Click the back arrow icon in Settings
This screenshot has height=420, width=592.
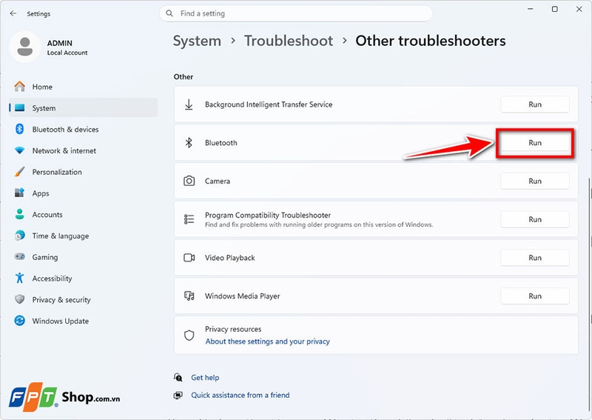click(13, 13)
